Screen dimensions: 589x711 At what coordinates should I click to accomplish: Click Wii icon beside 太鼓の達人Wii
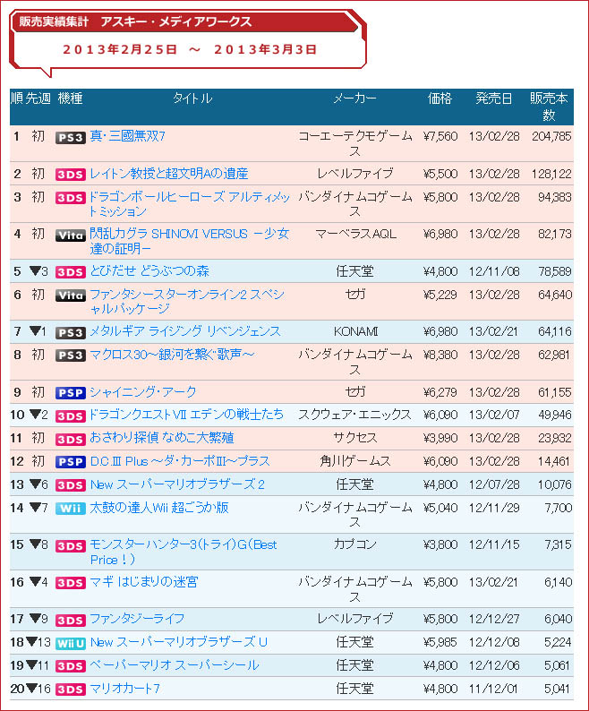coord(71,509)
